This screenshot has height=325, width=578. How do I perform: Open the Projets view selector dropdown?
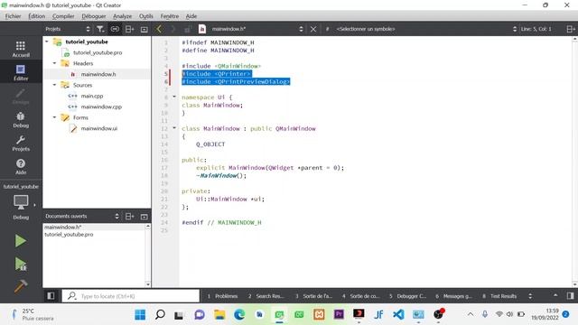click(67, 29)
